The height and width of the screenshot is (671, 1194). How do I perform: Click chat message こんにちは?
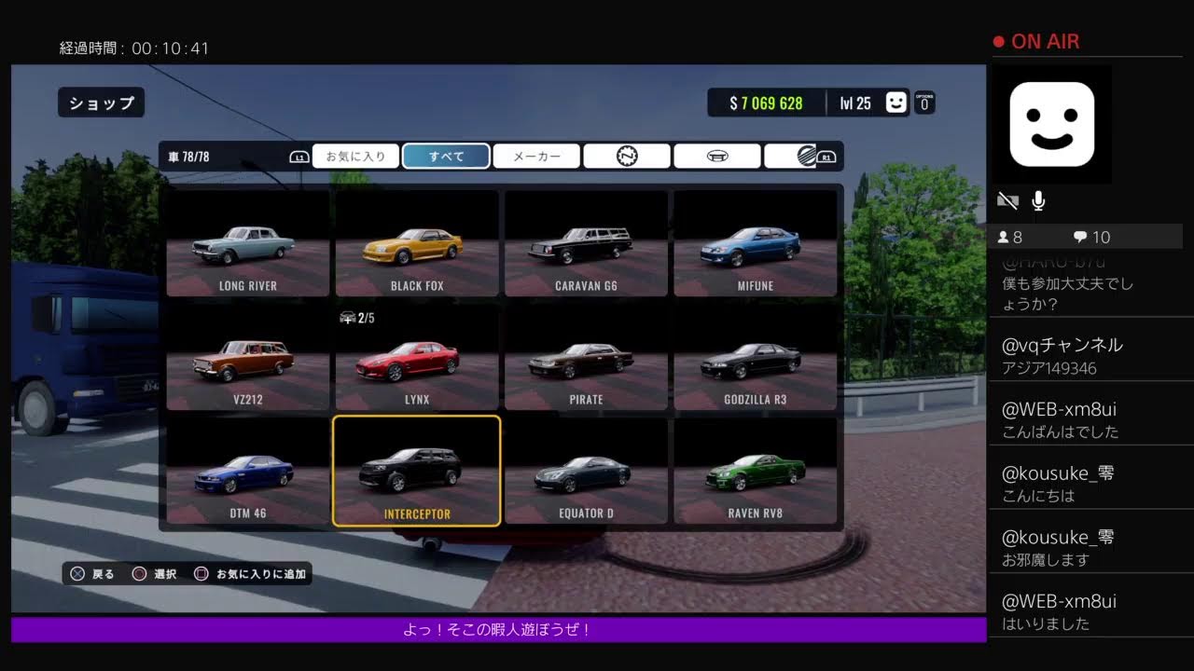1038,496
